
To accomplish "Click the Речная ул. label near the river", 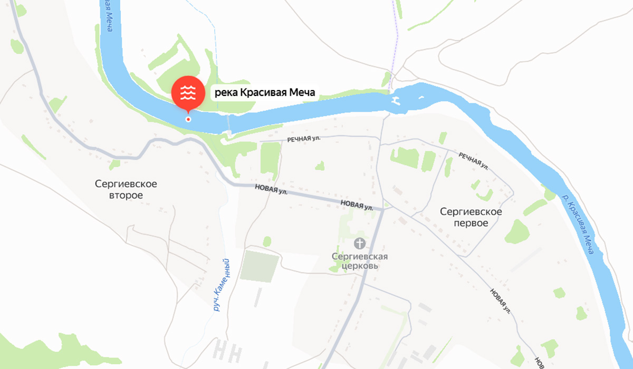I will click(304, 139).
